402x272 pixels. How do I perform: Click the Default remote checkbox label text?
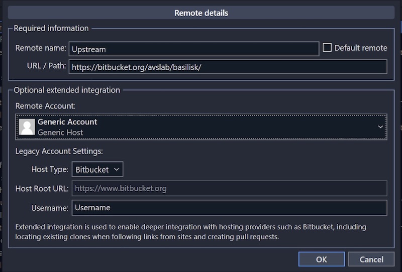pyautogui.click(x=360, y=48)
